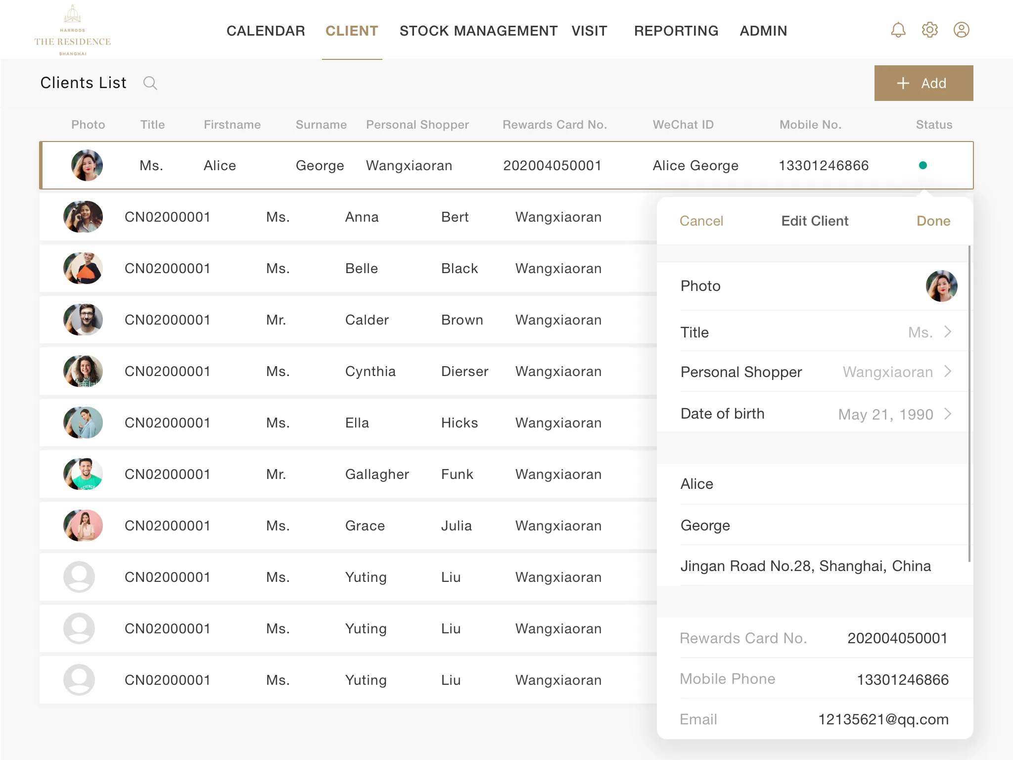Select the Calder client row name
This screenshot has height=760, width=1013.
point(367,320)
